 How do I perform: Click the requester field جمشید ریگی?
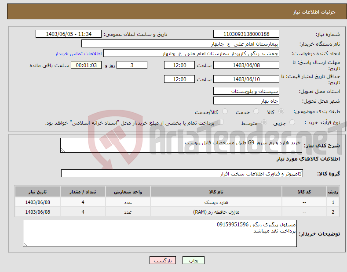click(x=191, y=54)
